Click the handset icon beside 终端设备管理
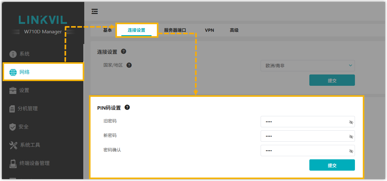The height and width of the screenshot is (181, 387). [x=13, y=163]
